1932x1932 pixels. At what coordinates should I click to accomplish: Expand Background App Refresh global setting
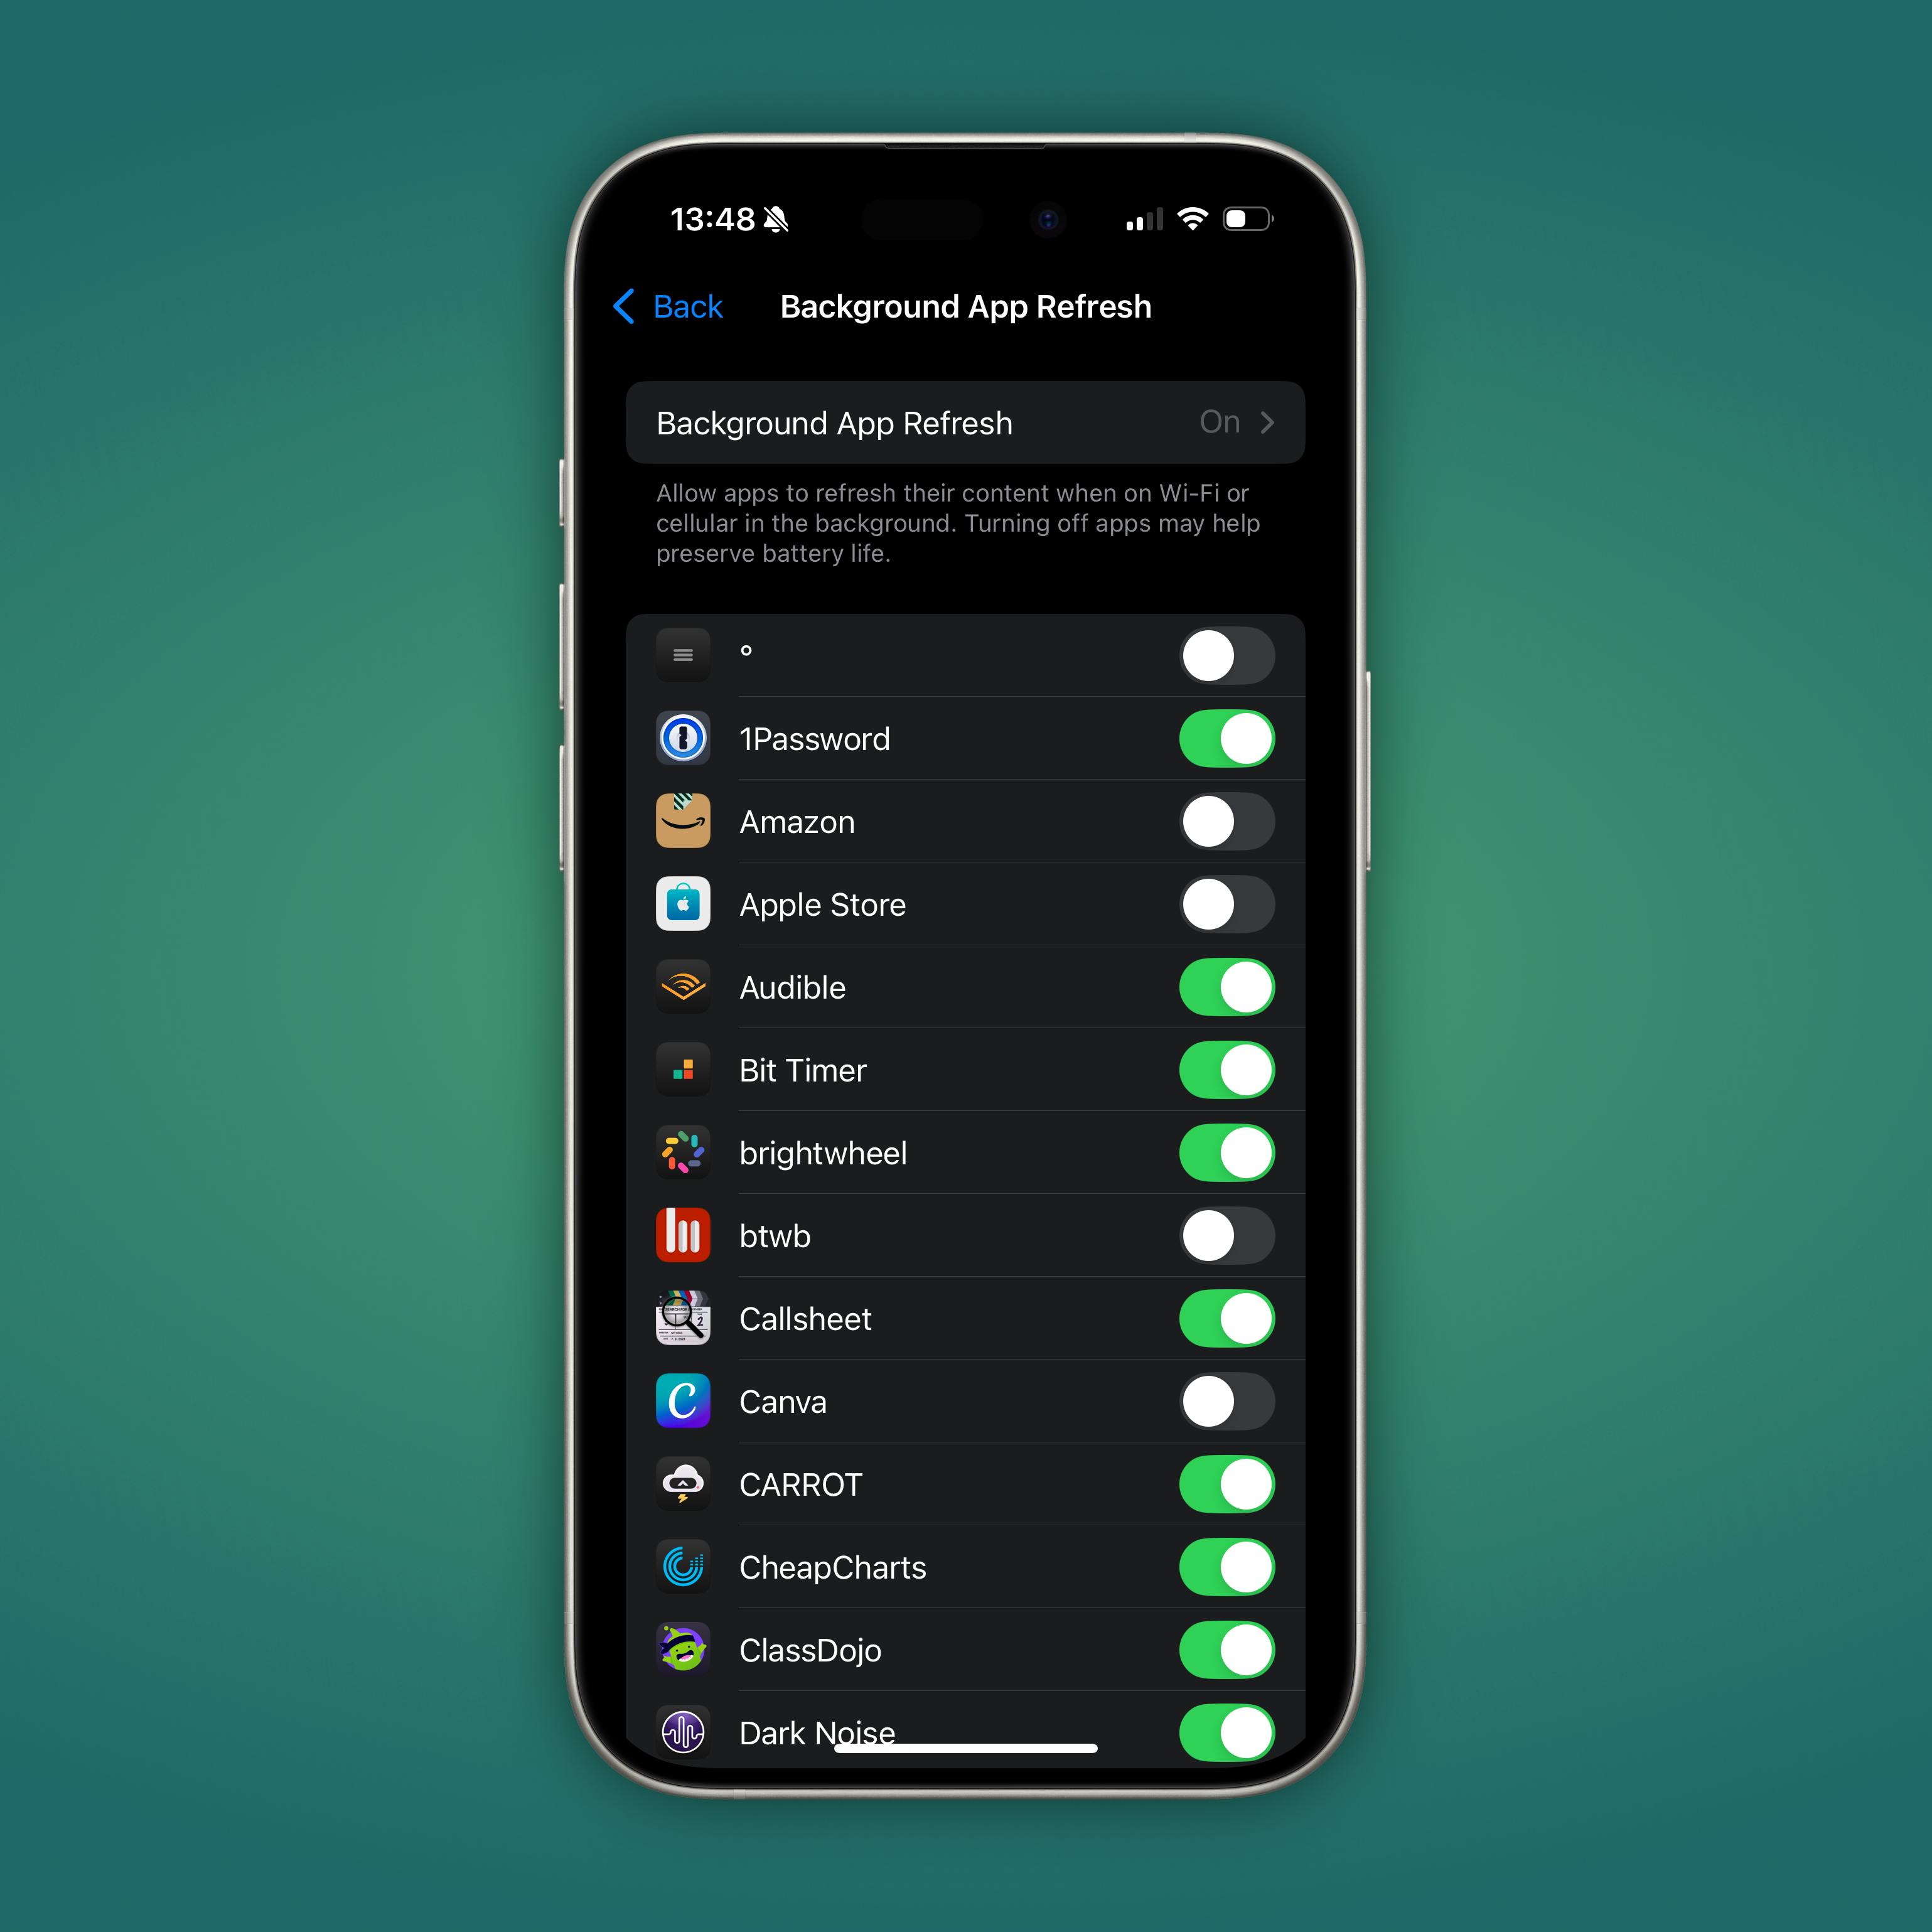click(966, 423)
